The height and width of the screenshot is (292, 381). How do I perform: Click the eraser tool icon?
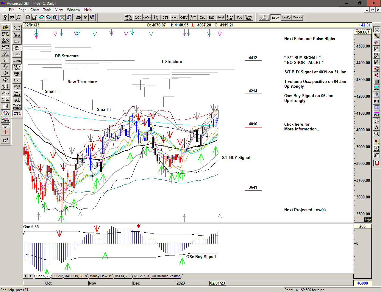click(x=377, y=142)
